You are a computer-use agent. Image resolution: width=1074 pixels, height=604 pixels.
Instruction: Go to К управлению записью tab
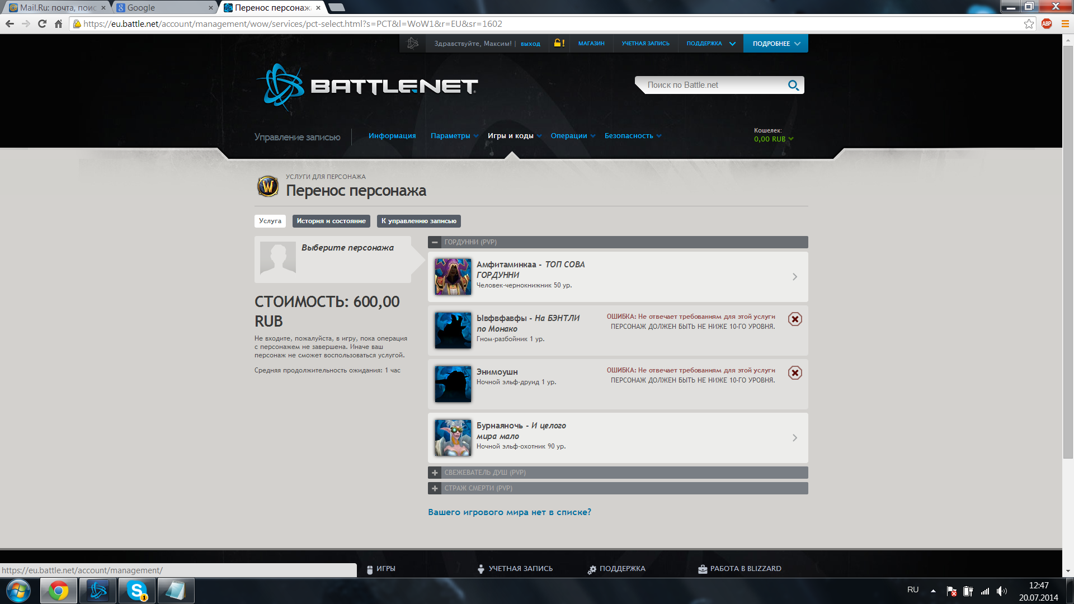click(x=419, y=221)
